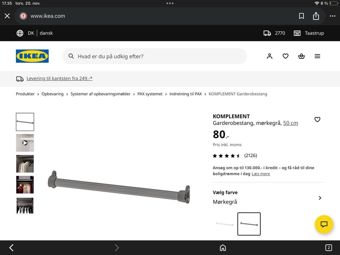Select thumbnail with red wardrobe clothes
This screenshot has width=340, height=255.
click(x=25, y=185)
